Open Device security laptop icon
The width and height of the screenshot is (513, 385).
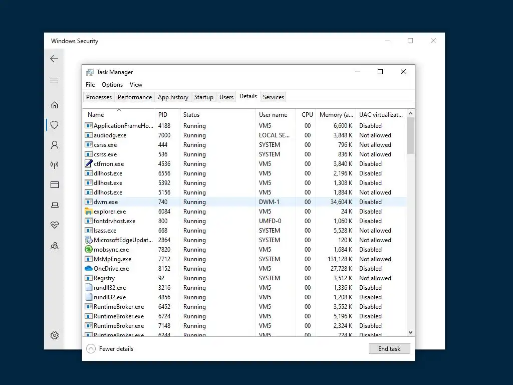(x=55, y=205)
